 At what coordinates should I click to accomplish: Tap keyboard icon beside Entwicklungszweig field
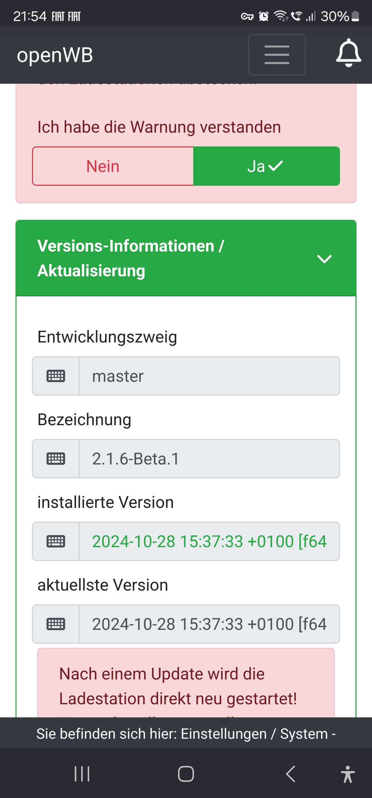(x=56, y=376)
